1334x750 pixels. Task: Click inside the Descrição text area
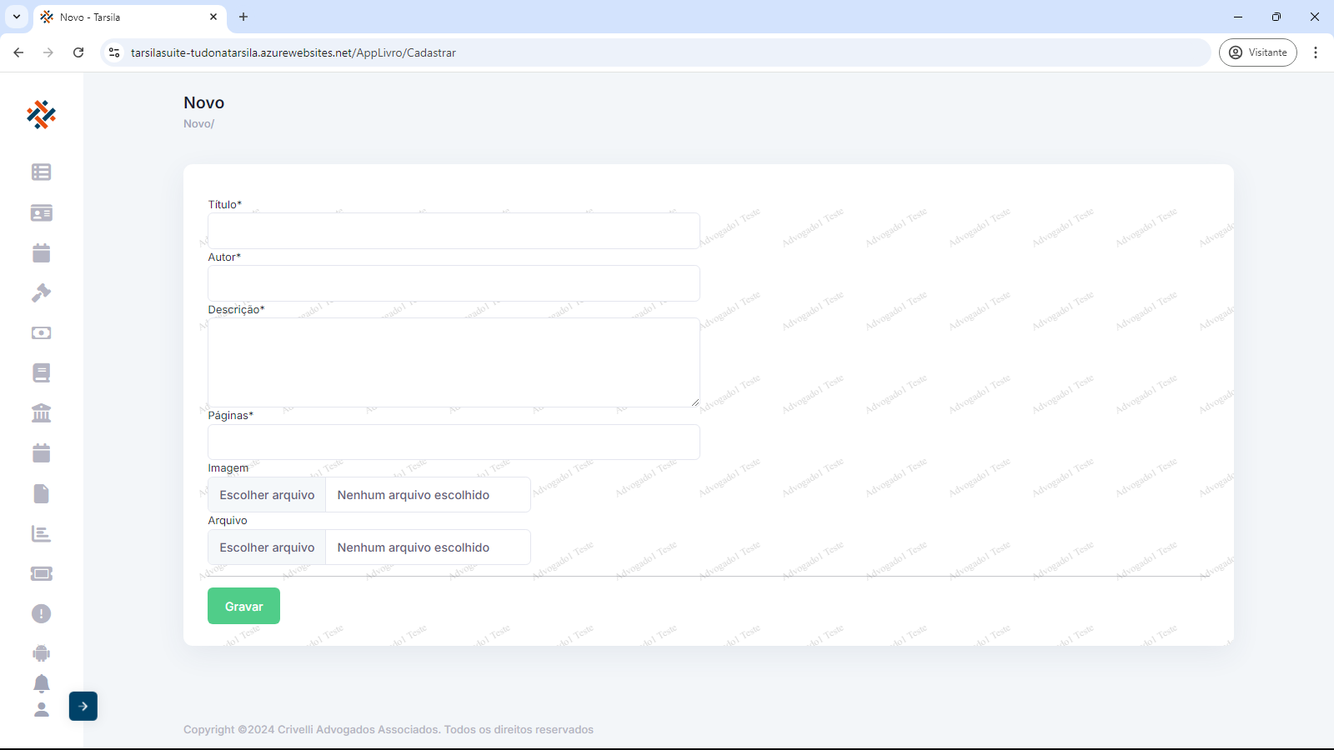point(454,362)
